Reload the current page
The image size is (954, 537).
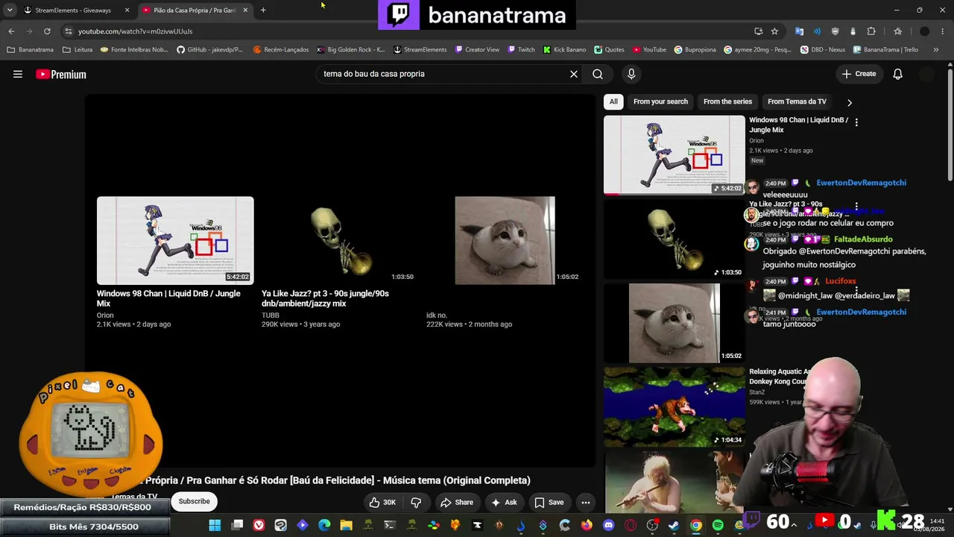pos(47,31)
